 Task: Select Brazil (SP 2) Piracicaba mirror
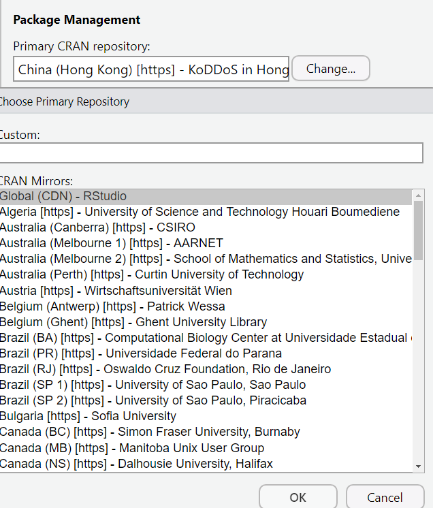[206, 400]
